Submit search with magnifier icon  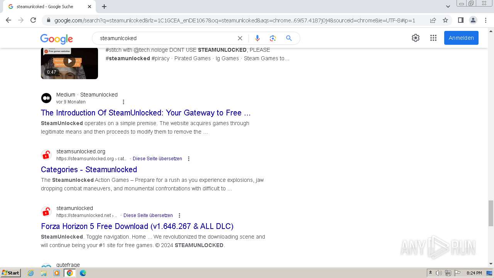(289, 38)
